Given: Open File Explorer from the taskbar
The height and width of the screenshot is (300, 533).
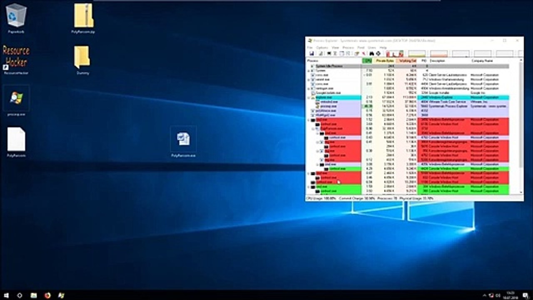Looking at the screenshot, I should click(34, 295).
